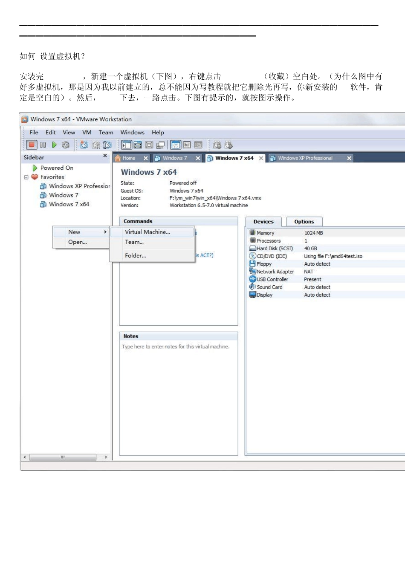
Task: Click the sidebar horizontal scrollbar thumb
Action: tap(63, 457)
